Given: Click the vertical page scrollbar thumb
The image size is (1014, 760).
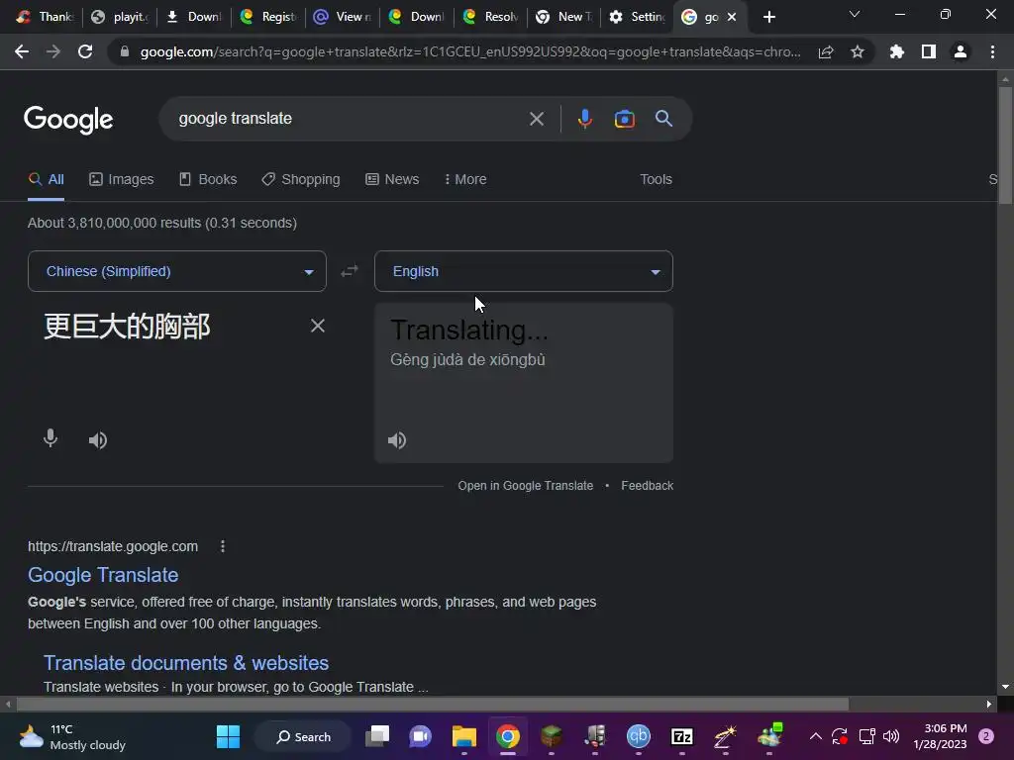Looking at the screenshot, I should [x=1005, y=145].
